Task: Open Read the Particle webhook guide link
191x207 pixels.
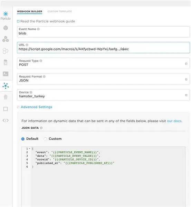Action: [48, 21]
